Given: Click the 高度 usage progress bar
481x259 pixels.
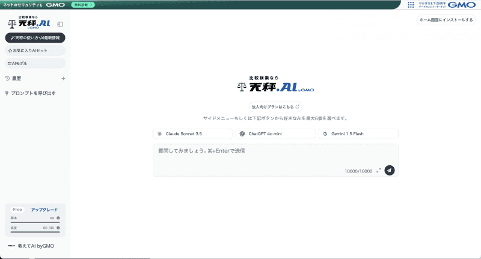Looking at the screenshot, I should pyautogui.click(x=35, y=232).
